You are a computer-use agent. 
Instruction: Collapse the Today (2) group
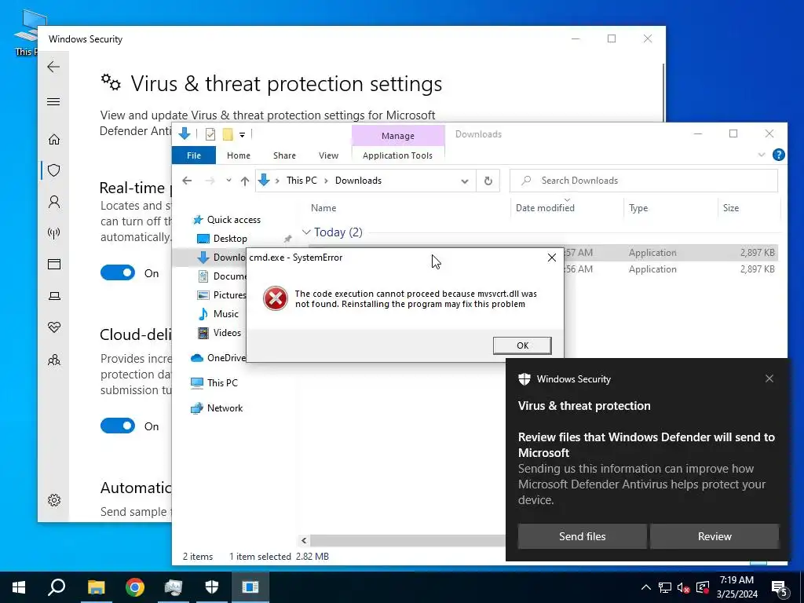[306, 232]
